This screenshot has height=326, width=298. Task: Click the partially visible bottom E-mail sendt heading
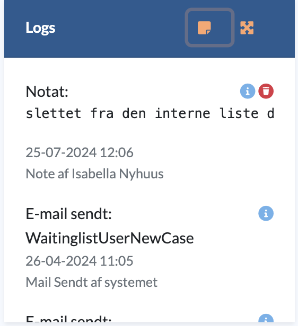pos(68,320)
